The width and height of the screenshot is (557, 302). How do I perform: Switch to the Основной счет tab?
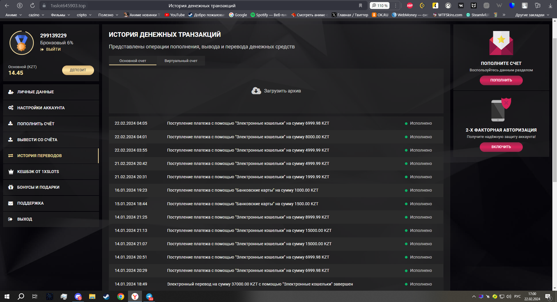pyautogui.click(x=133, y=61)
